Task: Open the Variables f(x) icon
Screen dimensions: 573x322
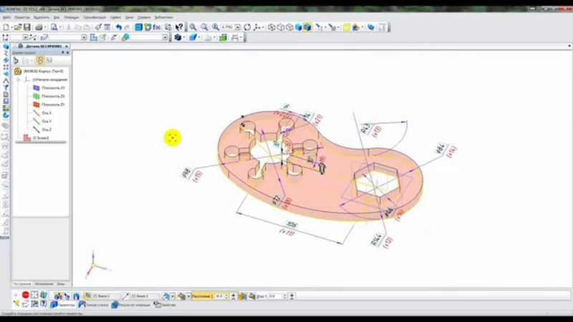Action: tap(157, 27)
